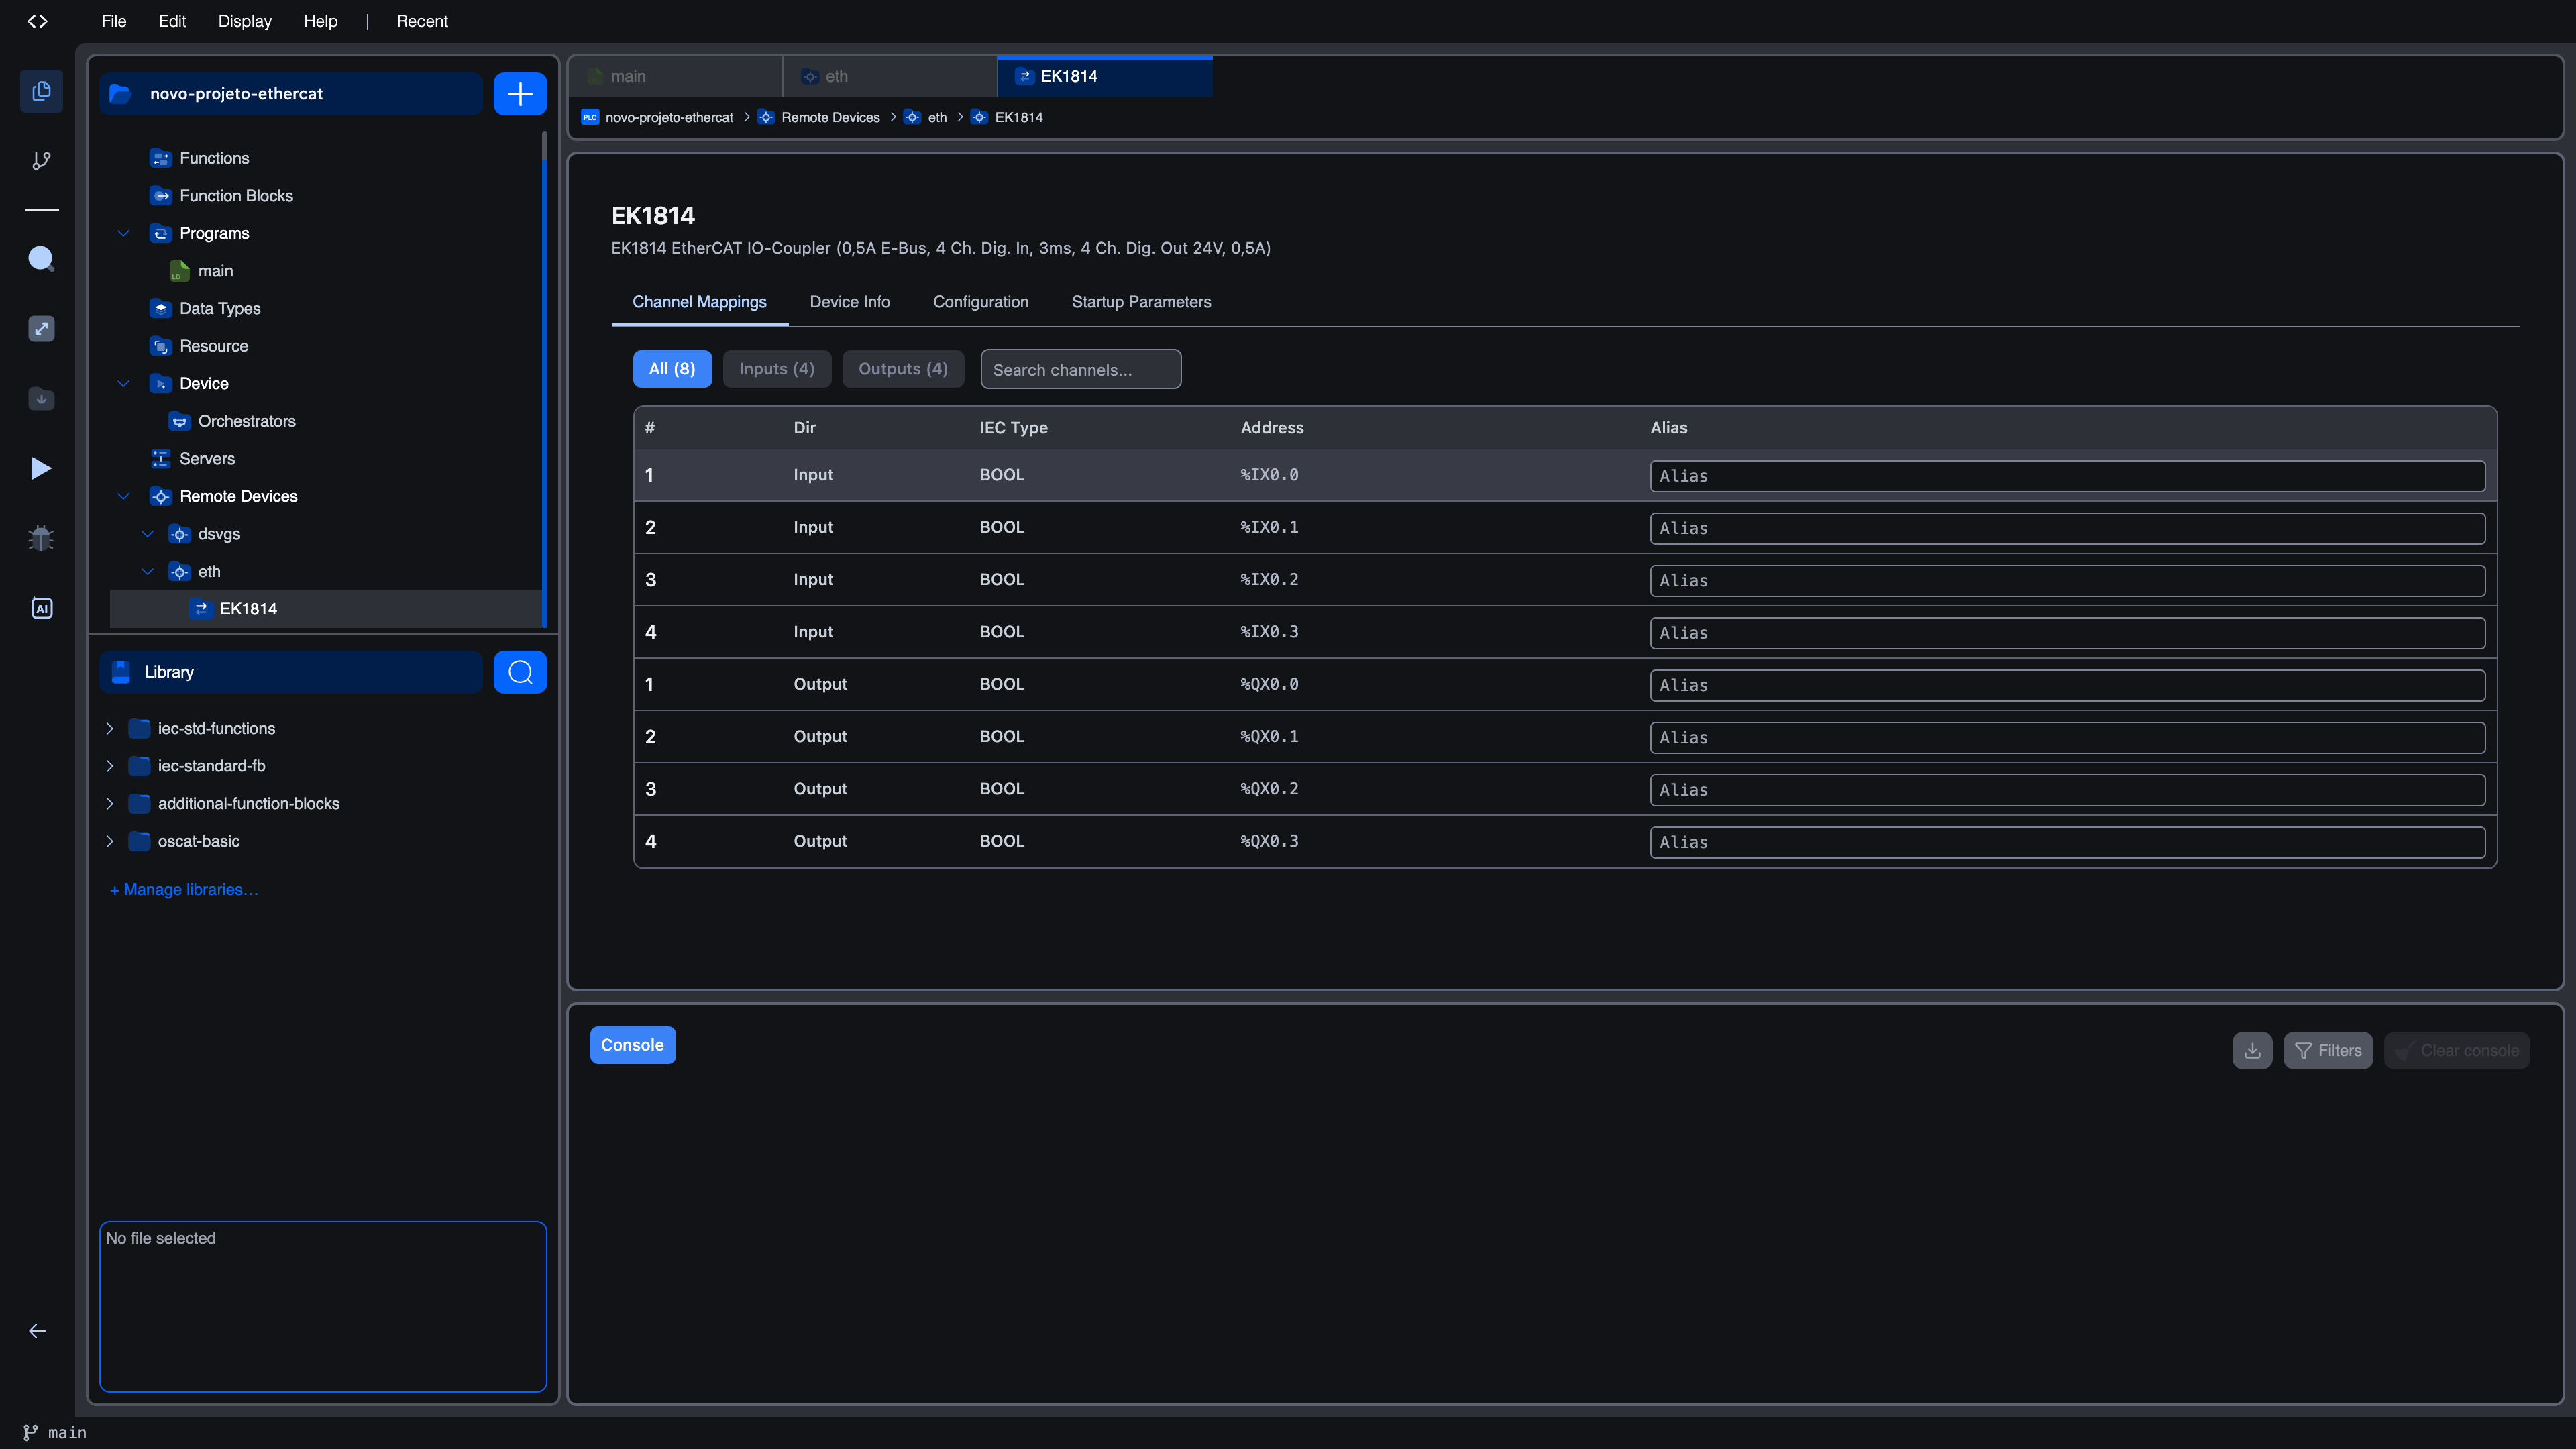Viewport: 2576px width, 1449px height.
Task: Select the Resource item
Action: pyautogui.click(x=214, y=346)
